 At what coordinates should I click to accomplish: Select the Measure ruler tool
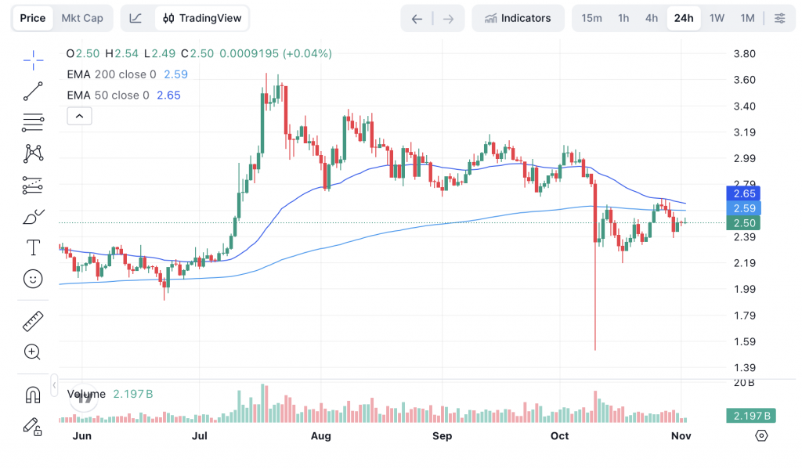(32, 321)
